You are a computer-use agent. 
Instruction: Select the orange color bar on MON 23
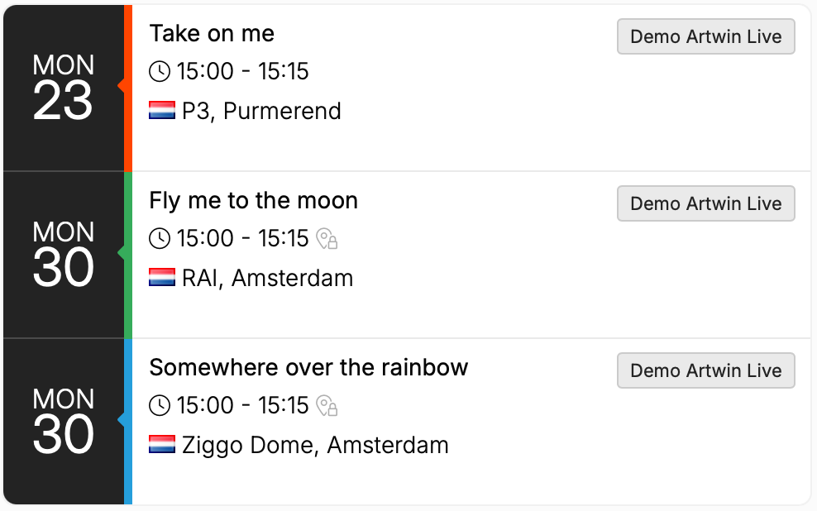click(128, 88)
